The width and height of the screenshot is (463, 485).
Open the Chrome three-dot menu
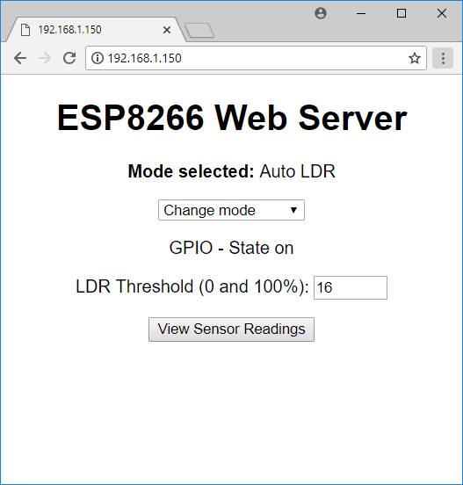point(443,58)
